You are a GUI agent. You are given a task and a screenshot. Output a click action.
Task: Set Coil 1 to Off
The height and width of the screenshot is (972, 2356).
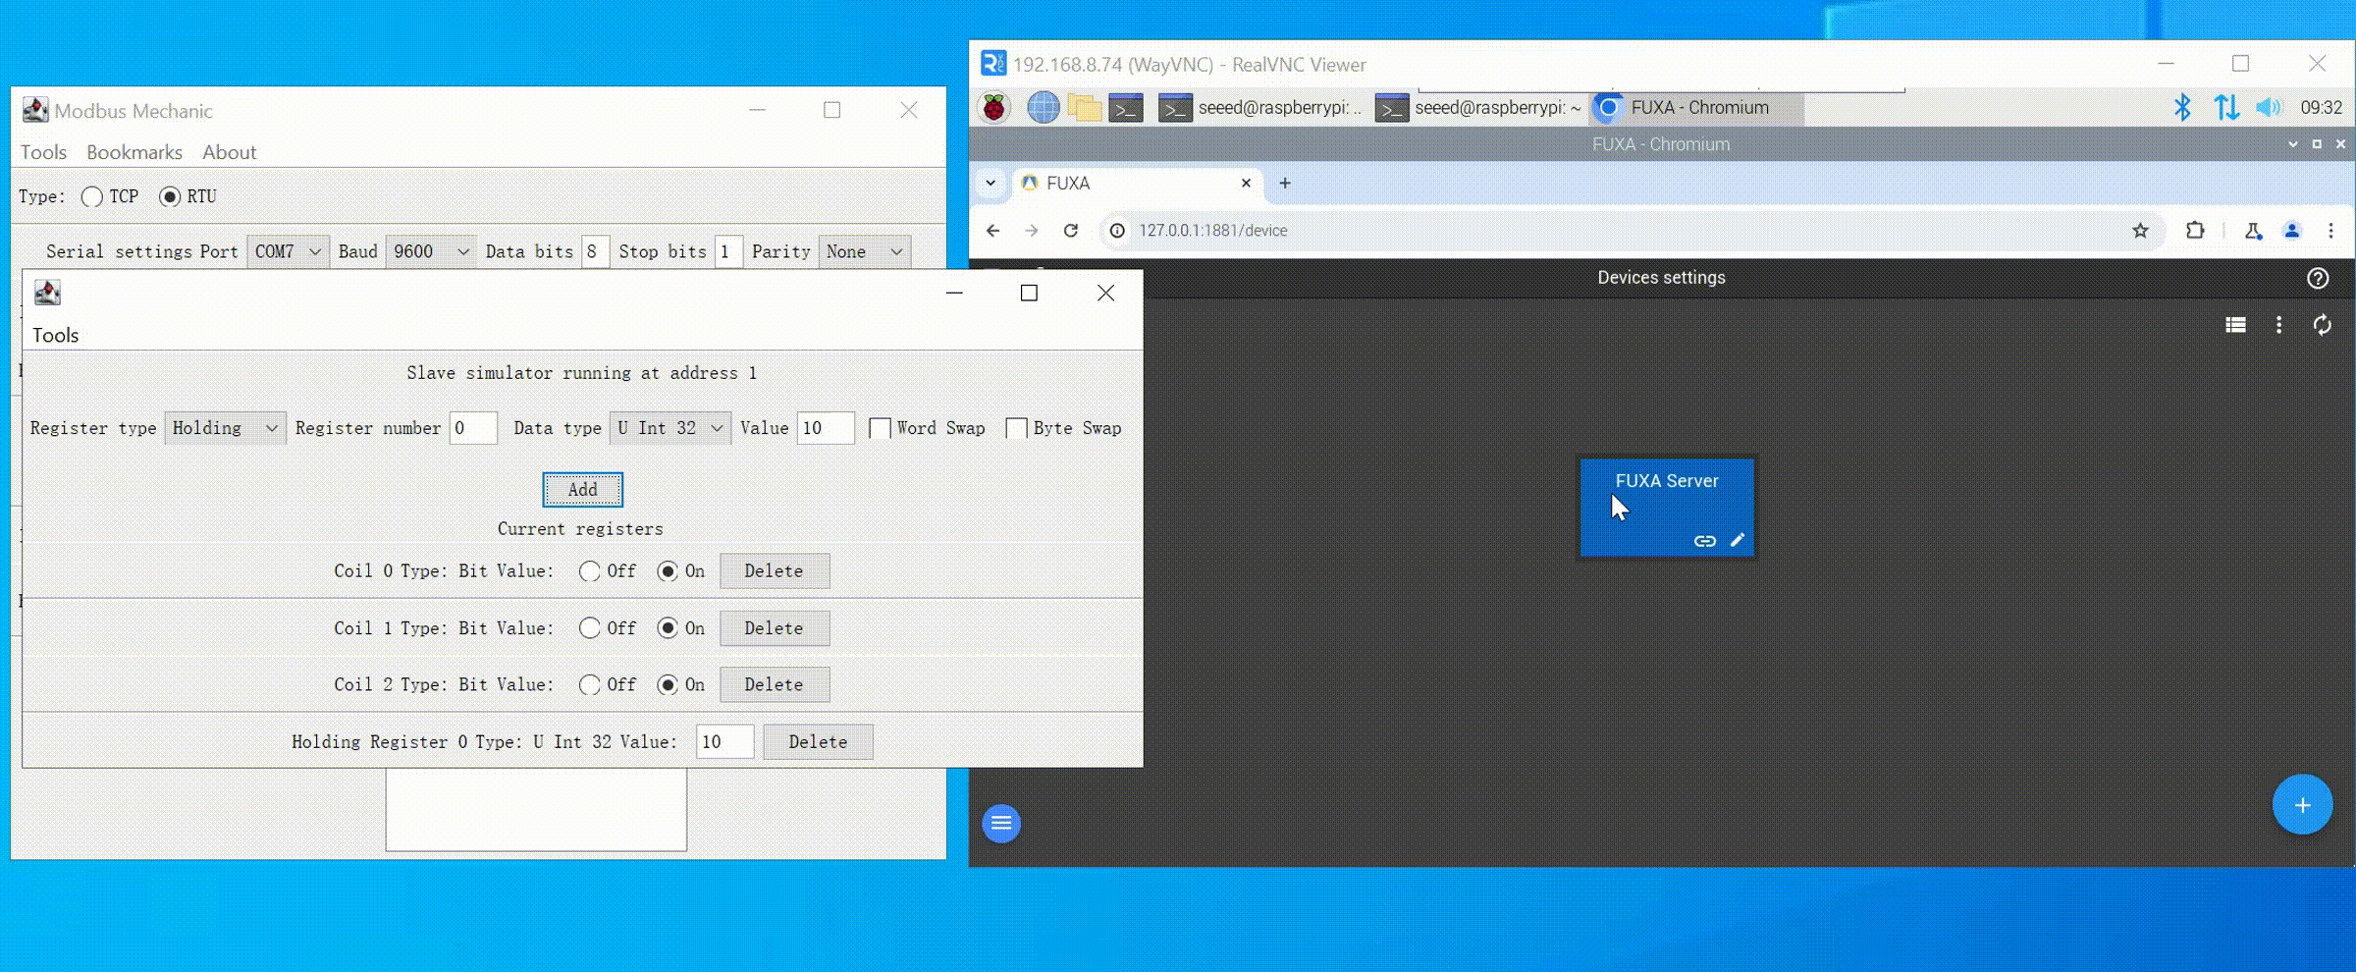[589, 628]
